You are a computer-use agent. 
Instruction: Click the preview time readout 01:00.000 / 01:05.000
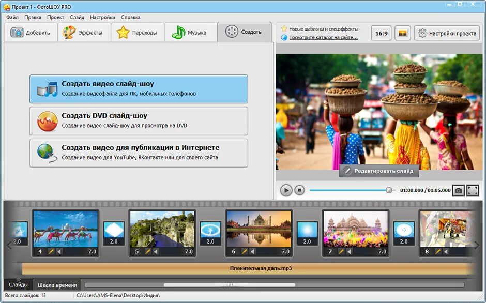click(x=425, y=190)
